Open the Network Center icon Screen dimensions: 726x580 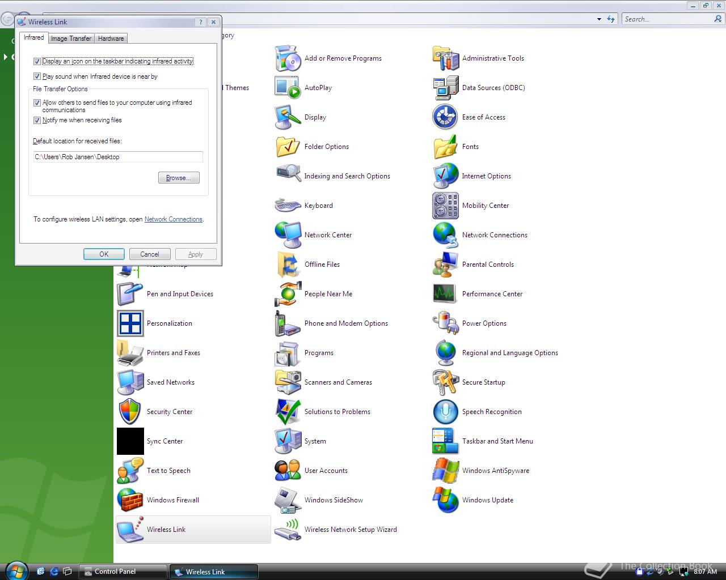[x=288, y=235]
